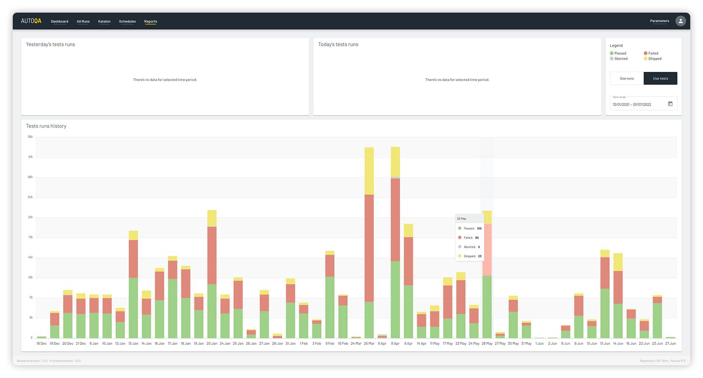Click the AutoQA logo

coord(31,21)
